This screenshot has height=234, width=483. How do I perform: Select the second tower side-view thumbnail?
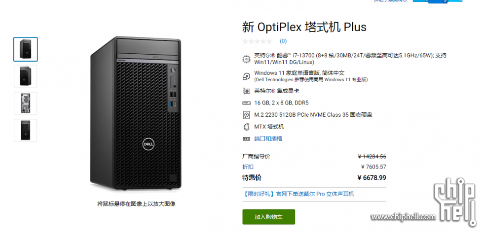[26, 76]
